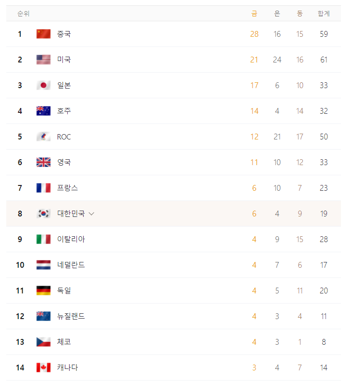Click the 합계 total column header
The height and width of the screenshot is (383, 355).
click(324, 14)
